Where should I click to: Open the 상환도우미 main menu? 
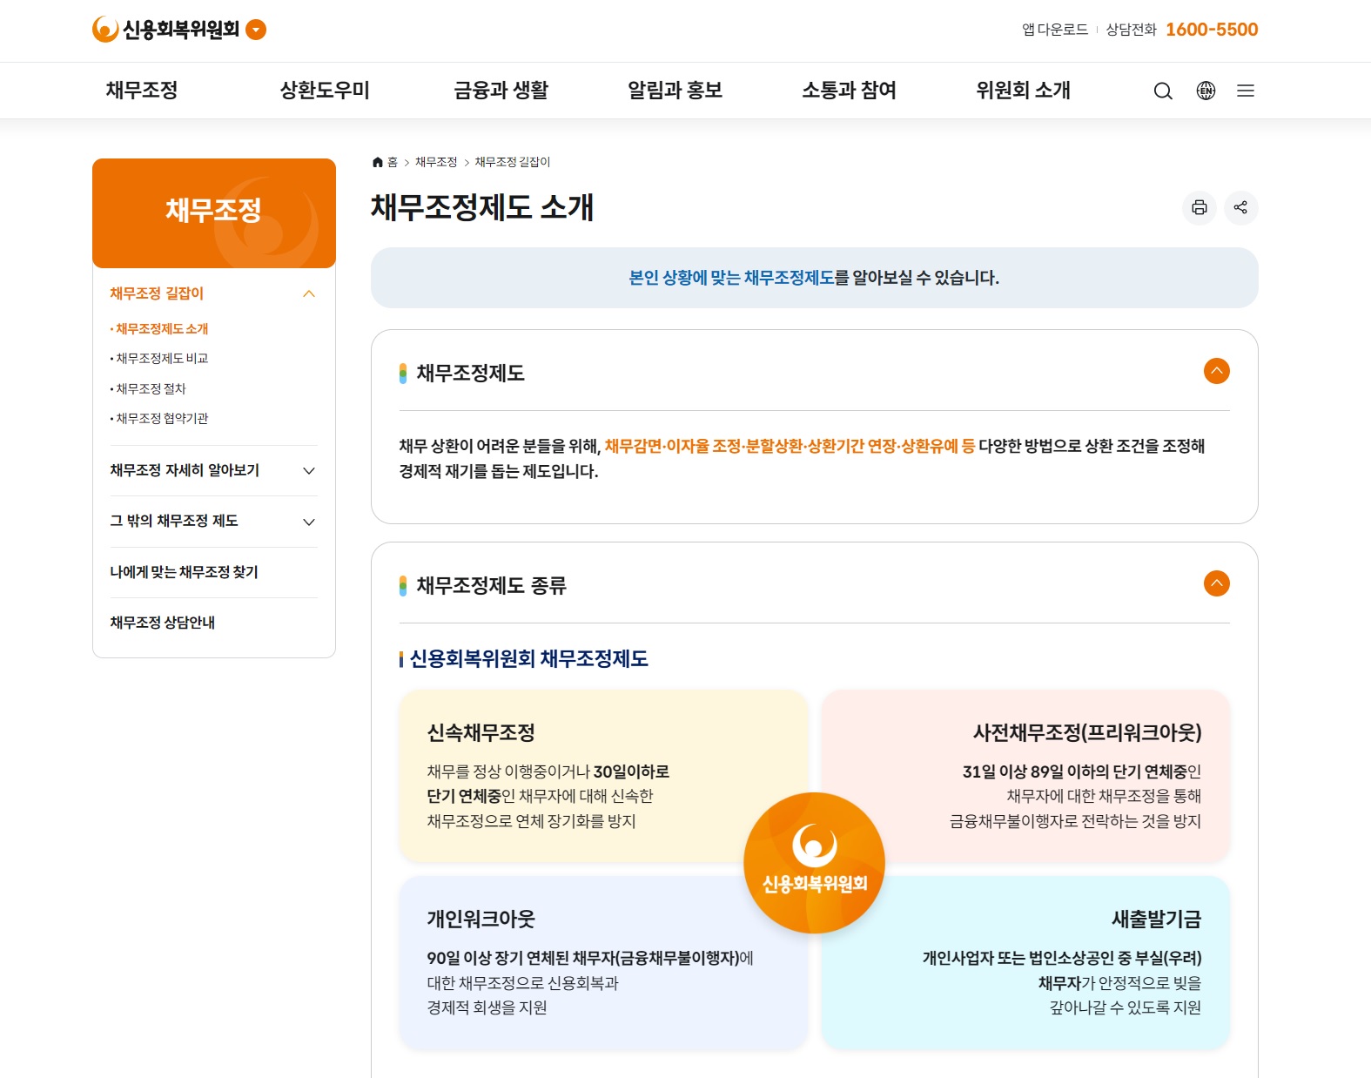(325, 91)
